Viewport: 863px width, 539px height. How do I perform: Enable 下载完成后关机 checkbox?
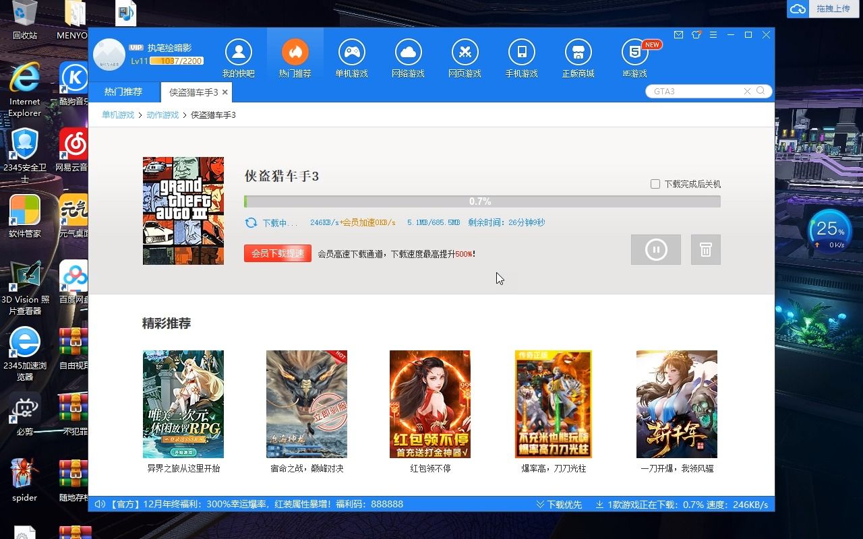(655, 184)
